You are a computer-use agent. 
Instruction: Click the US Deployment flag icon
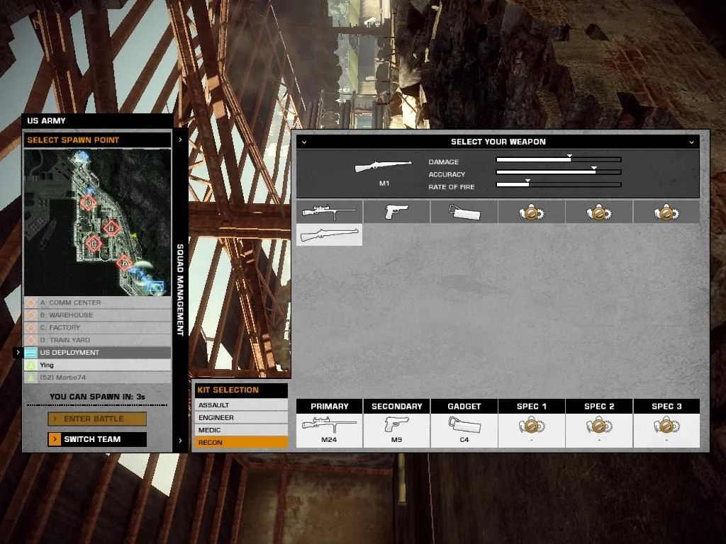tap(30, 353)
